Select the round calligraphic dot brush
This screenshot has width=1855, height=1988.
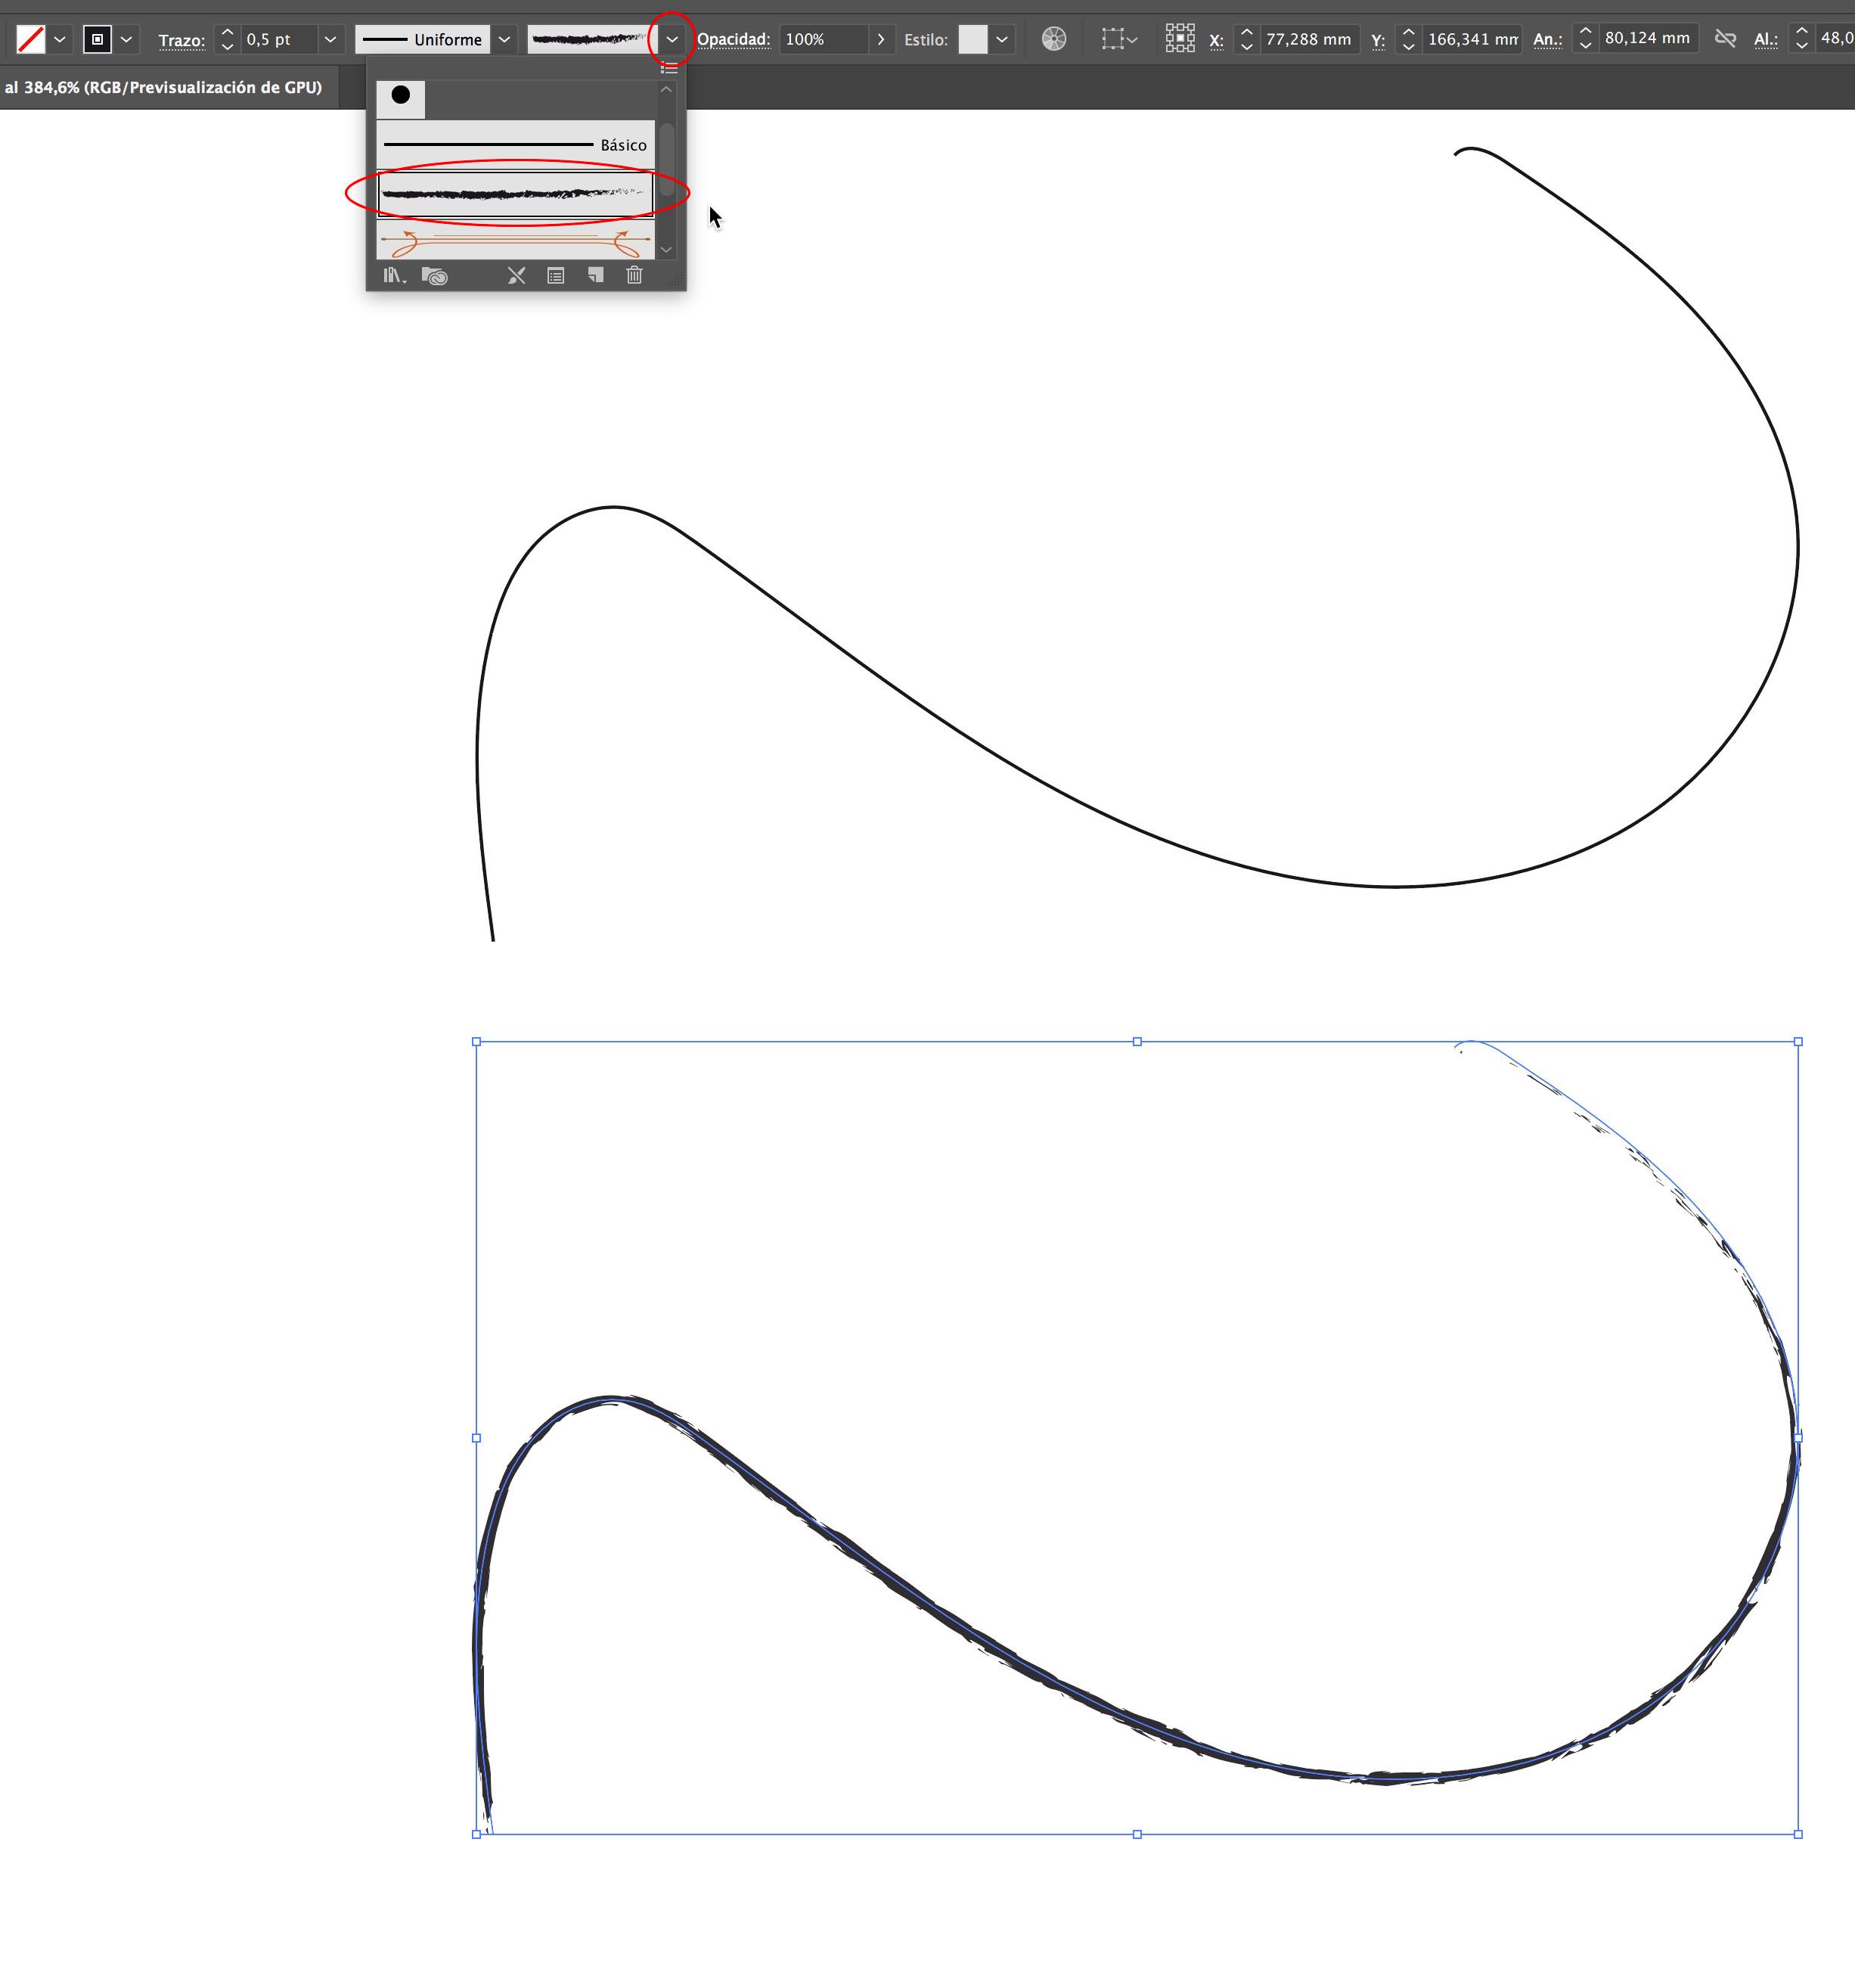401,98
